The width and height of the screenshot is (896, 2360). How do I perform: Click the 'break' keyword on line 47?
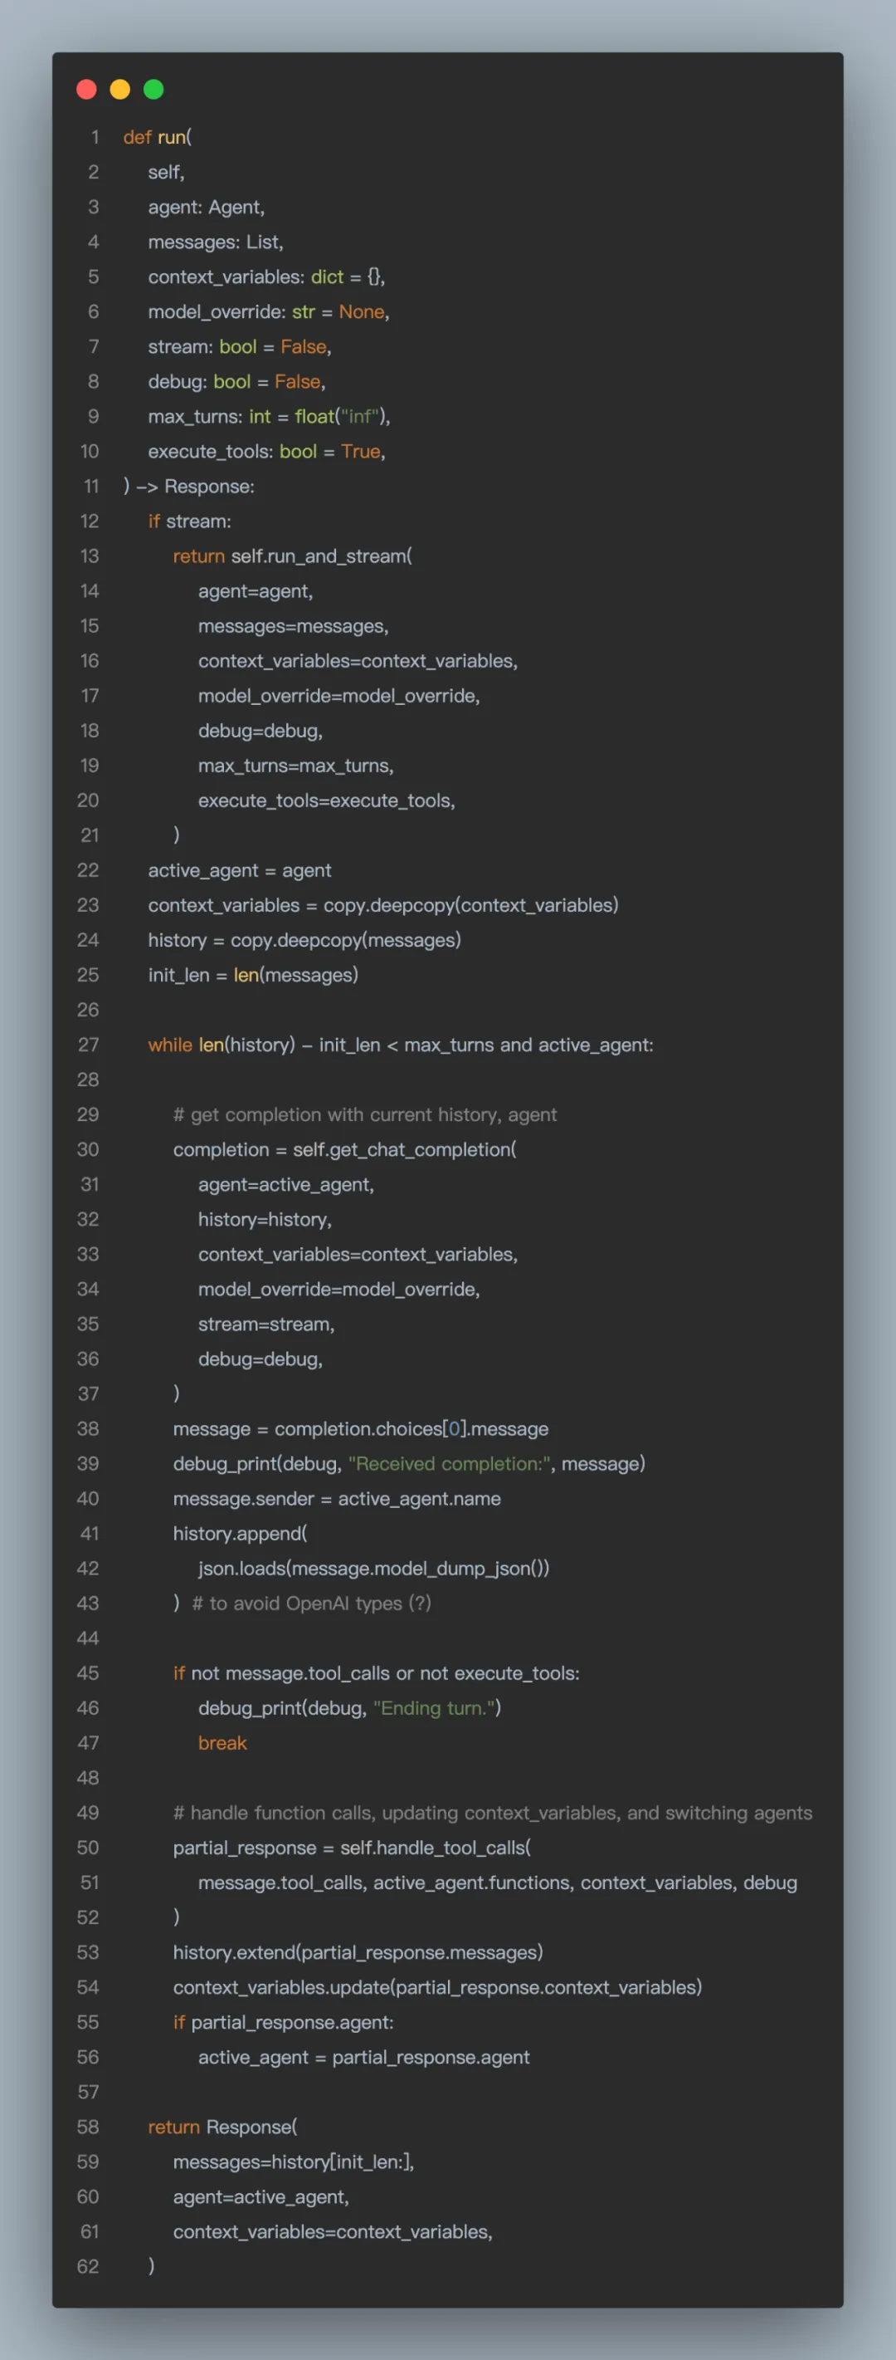222,1744
